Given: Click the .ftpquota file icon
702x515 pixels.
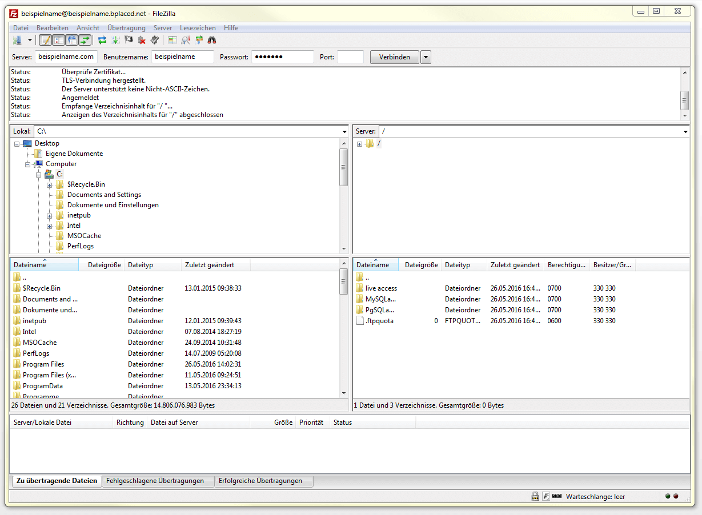Looking at the screenshot, I should pos(360,321).
